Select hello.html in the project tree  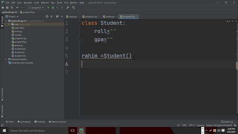19,28
